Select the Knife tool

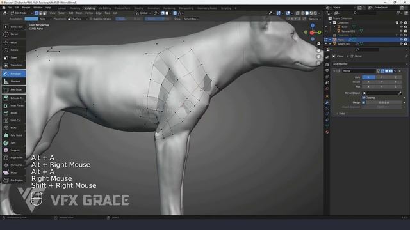(x=13, y=128)
